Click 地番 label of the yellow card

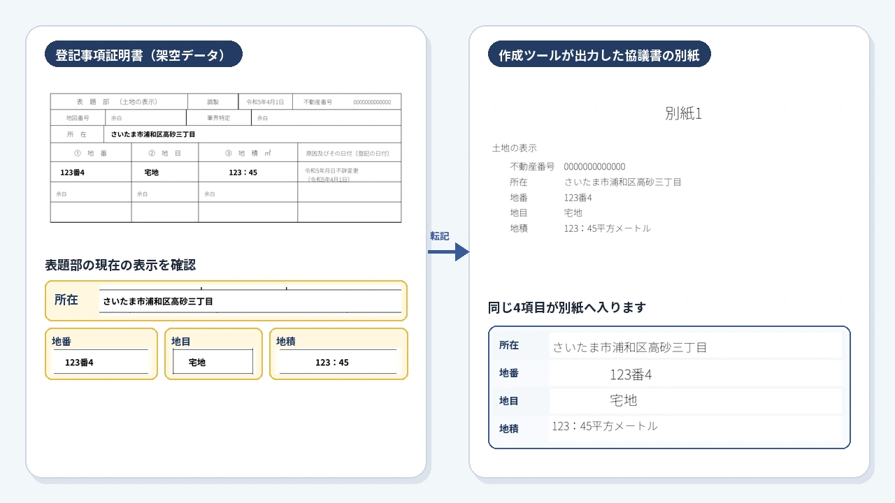point(62,342)
